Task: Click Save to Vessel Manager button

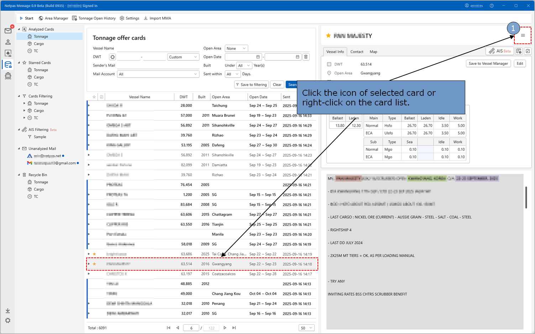Action: click(x=488, y=63)
